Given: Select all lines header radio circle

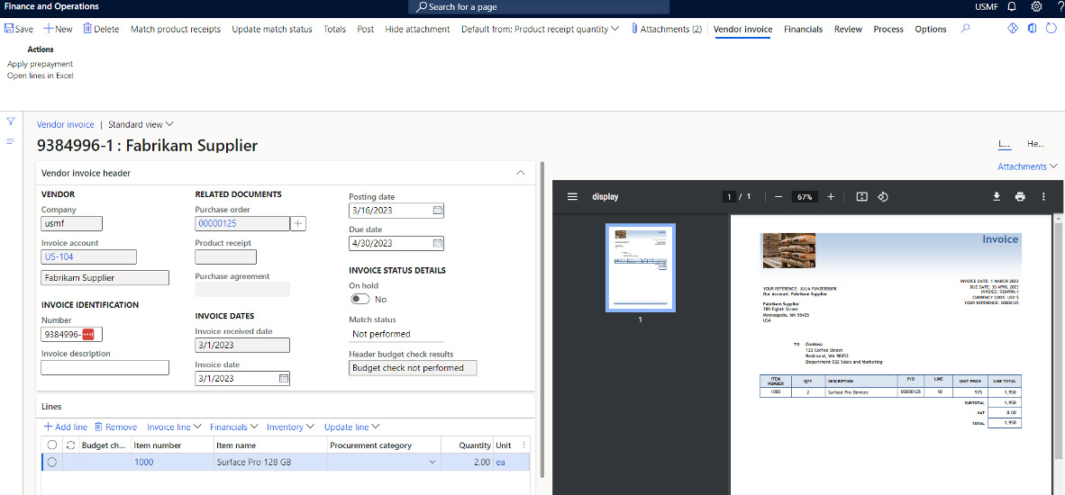Looking at the screenshot, I should (51, 445).
